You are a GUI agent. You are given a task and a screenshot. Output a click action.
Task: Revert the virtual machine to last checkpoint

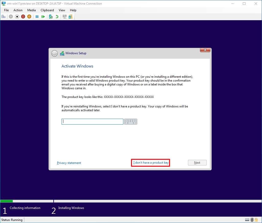[x=56, y=16]
